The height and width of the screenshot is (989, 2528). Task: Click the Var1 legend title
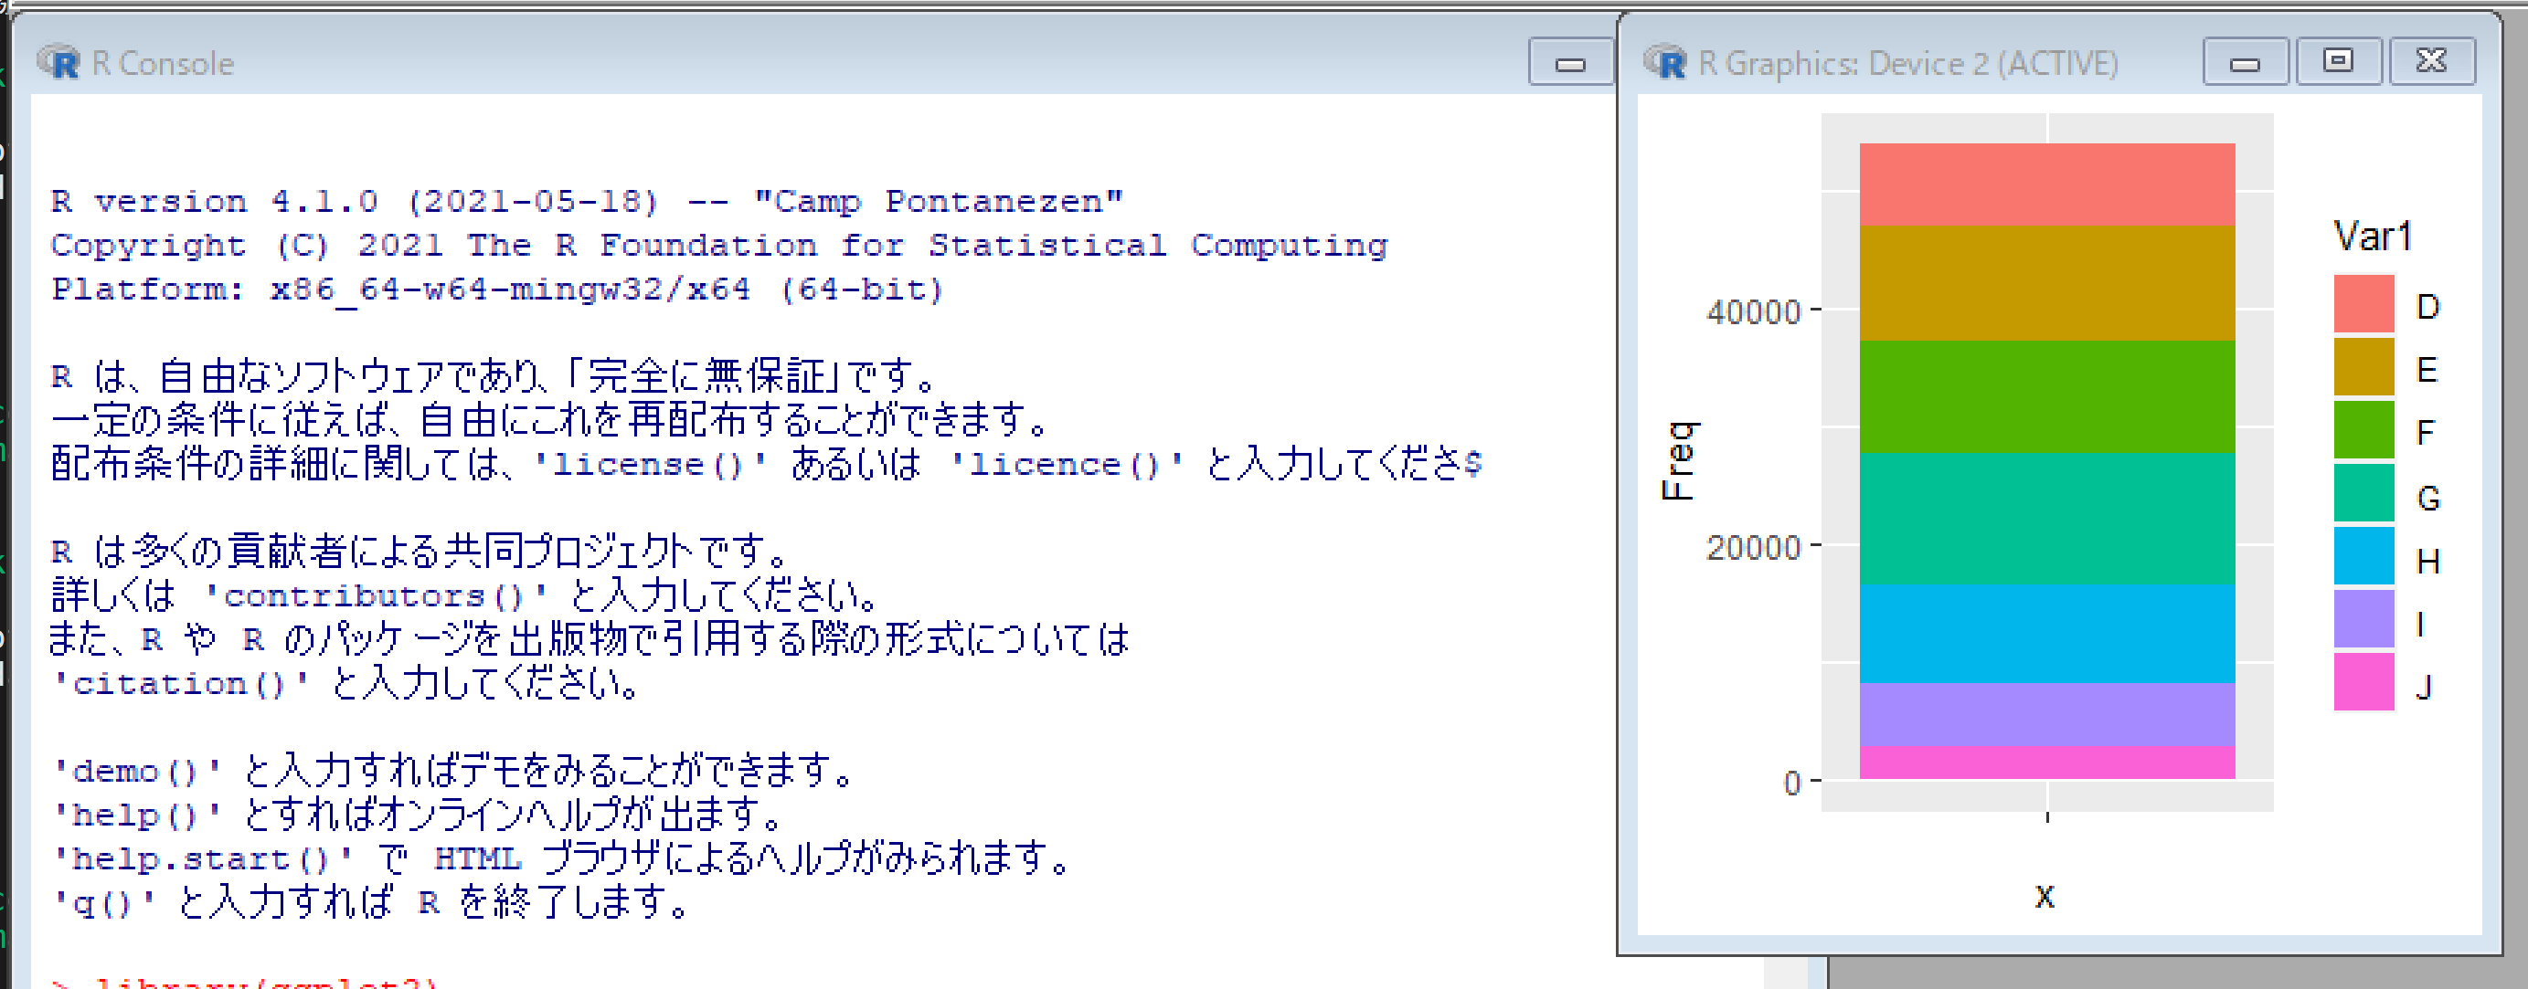click(x=2372, y=237)
